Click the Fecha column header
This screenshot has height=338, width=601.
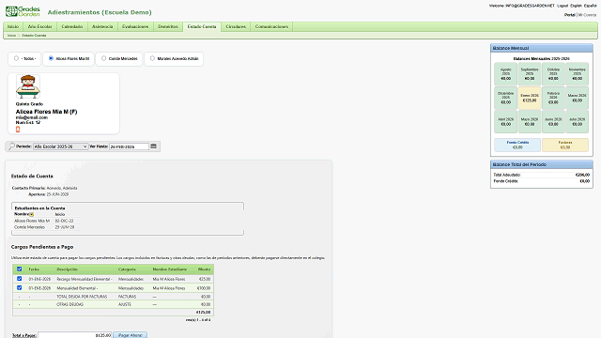[34, 269]
